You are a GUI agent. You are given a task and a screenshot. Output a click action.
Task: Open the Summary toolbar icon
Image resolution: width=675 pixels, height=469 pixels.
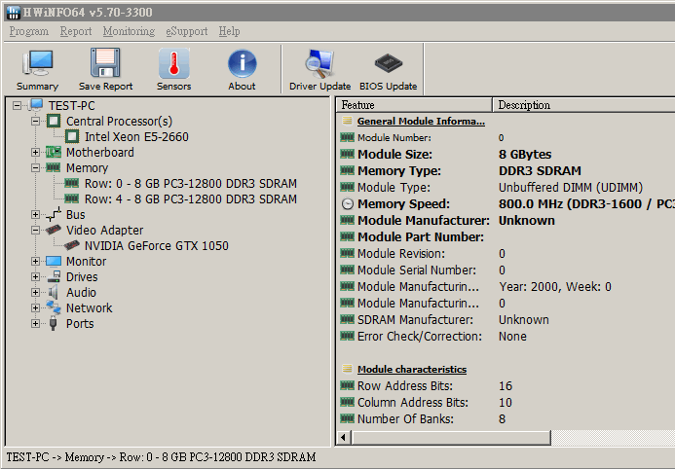coord(37,69)
